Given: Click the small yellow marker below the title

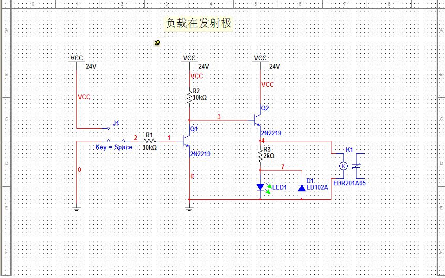Looking at the screenshot, I should coord(157,43).
